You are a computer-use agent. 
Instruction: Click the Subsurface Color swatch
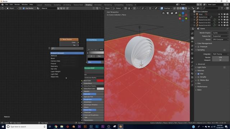tap(100, 89)
